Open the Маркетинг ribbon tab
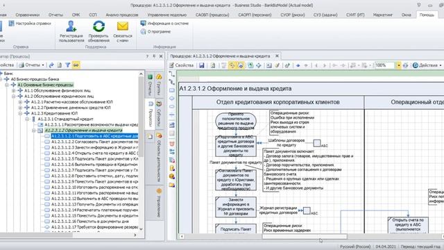The width and height of the screenshot is (444, 250). click(383, 15)
